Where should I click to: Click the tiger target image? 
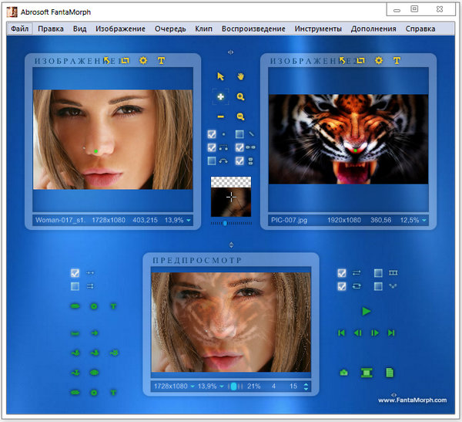pos(348,140)
